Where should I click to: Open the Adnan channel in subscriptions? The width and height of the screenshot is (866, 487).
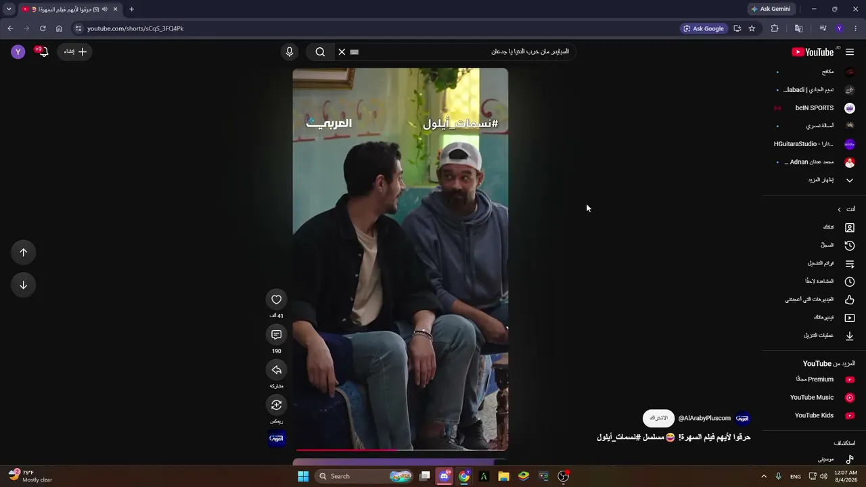[815, 162]
